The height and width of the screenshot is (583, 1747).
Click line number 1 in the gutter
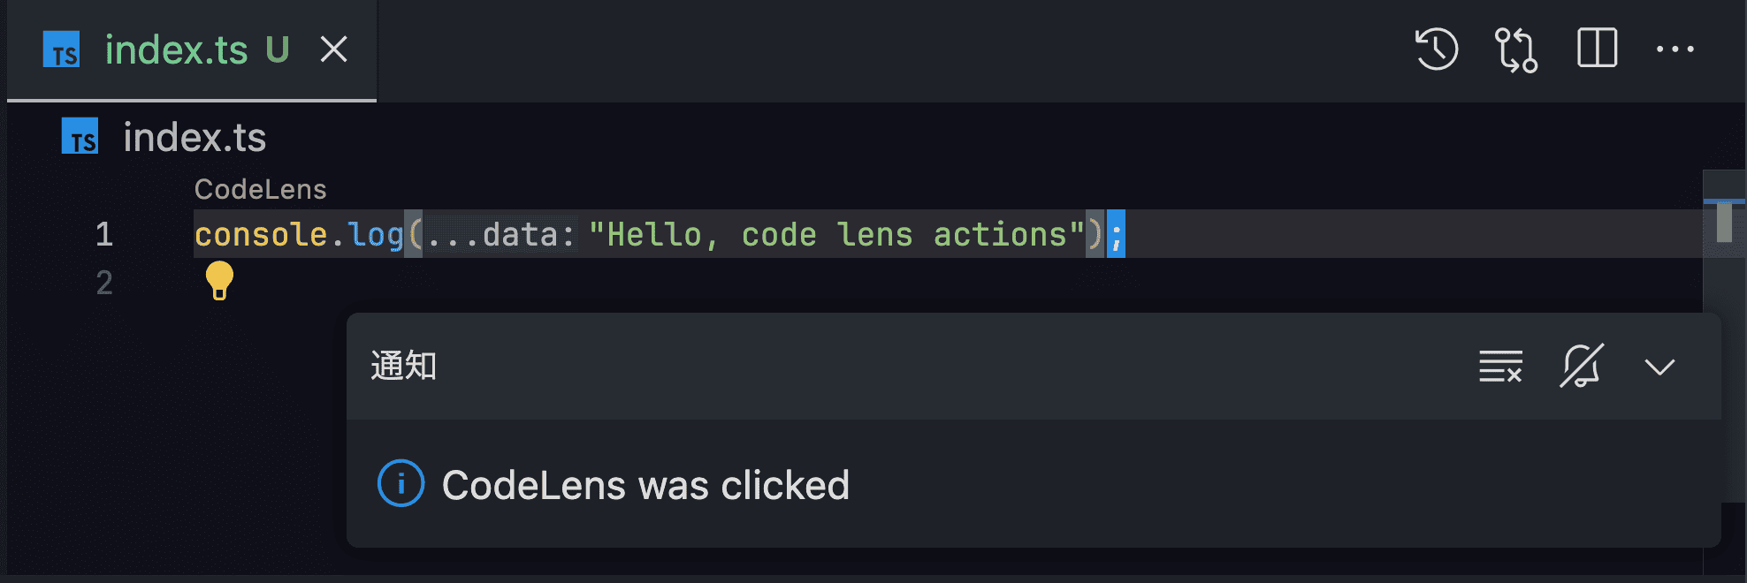104,234
